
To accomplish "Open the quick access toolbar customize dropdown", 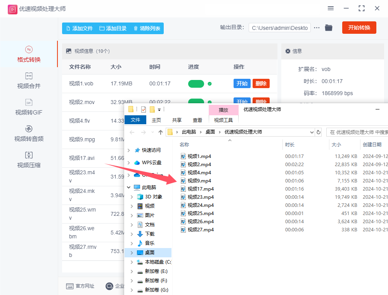I will 159,109.
